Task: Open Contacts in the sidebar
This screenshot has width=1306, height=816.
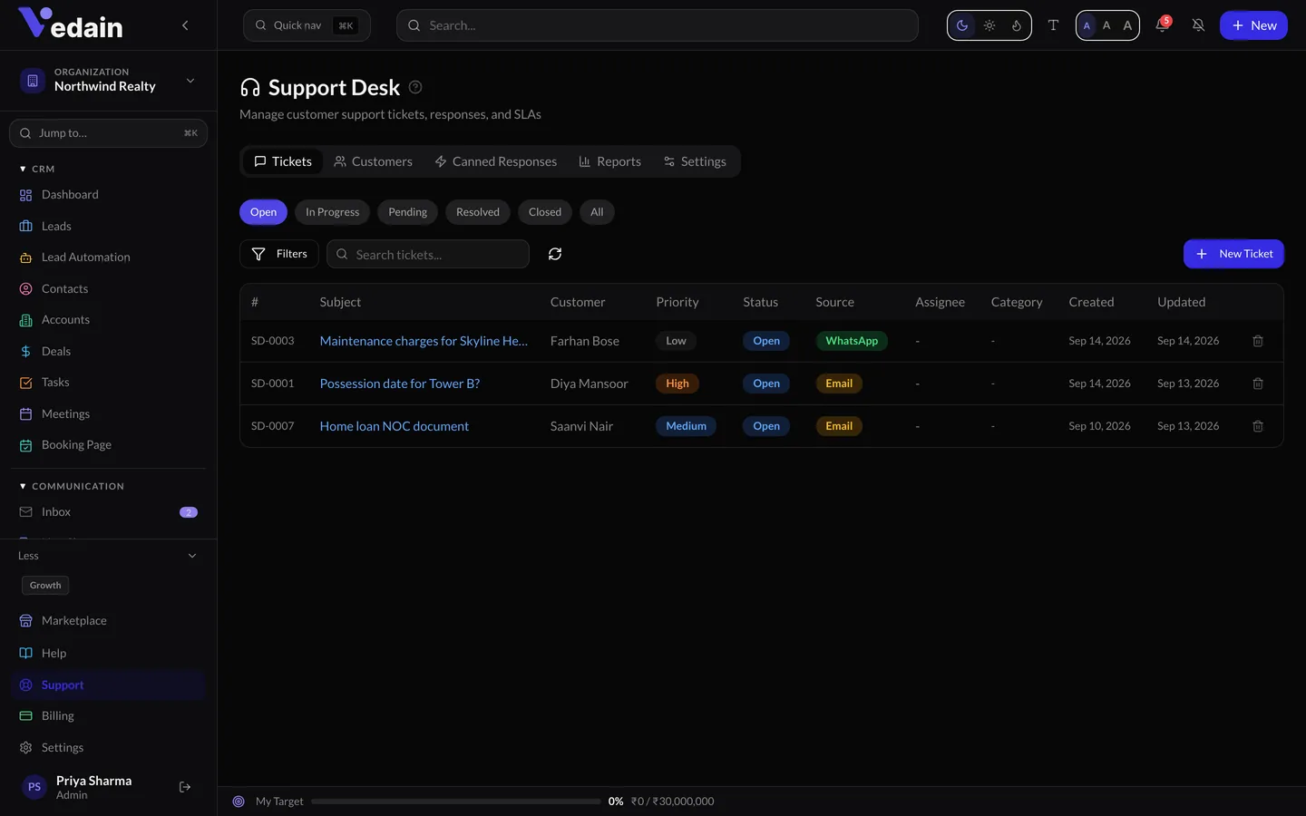Action: [108, 288]
